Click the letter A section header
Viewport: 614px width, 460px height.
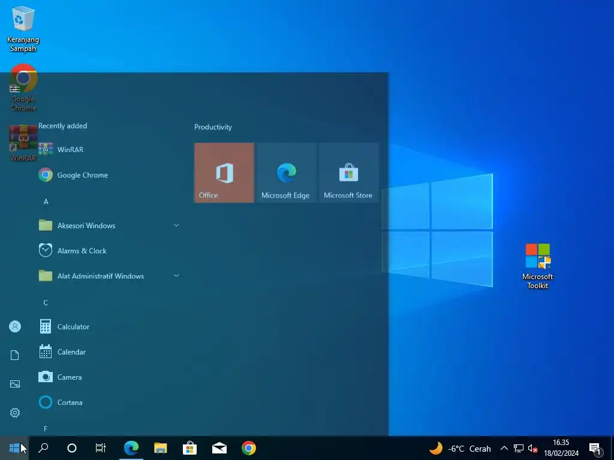[46, 201]
